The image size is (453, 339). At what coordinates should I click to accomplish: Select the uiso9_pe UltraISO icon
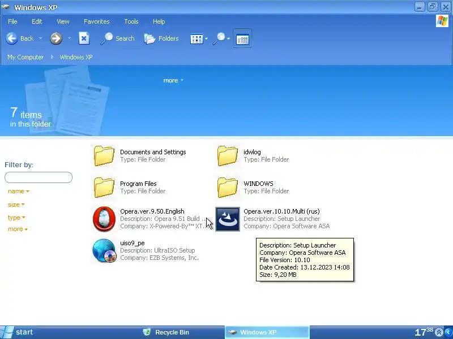pos(104,250)
